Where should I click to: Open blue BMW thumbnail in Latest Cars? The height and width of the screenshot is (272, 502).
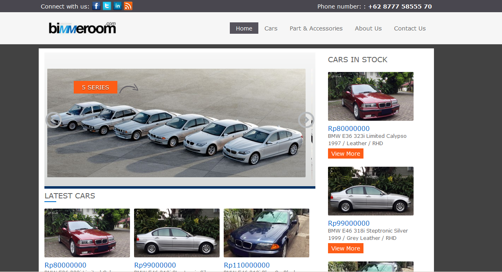click(x=266, y=233)
